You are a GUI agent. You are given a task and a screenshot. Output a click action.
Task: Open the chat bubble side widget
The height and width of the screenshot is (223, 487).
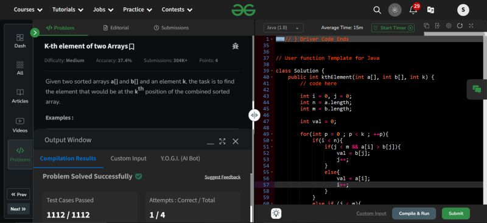pyautogui.click(x=477, y=90)
